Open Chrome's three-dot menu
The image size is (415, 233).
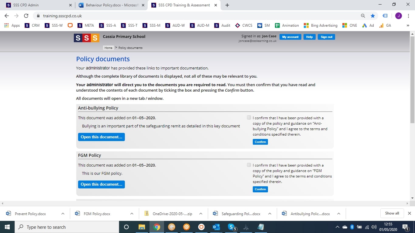409,16
